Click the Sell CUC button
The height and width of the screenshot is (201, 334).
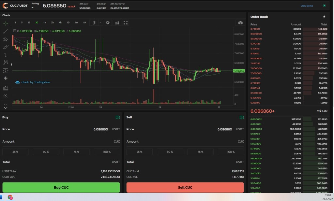click(x=185, y=187)
